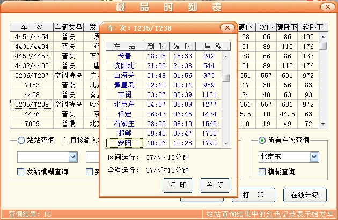Select train T236/T237 in the list
Image resolution: width=338 pixels, height=220 pixels.
[32, 76]
